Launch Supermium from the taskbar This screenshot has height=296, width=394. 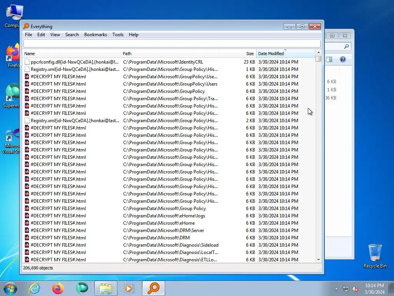point(82,288)
